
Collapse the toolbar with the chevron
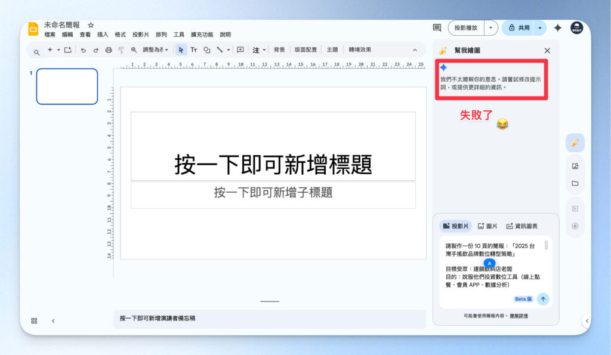[x=415, y=50]
